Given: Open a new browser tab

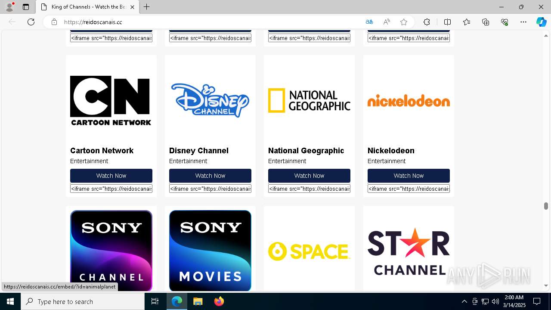Looking at the screenshot, I should pyautogui.click(x=147, y=7).
